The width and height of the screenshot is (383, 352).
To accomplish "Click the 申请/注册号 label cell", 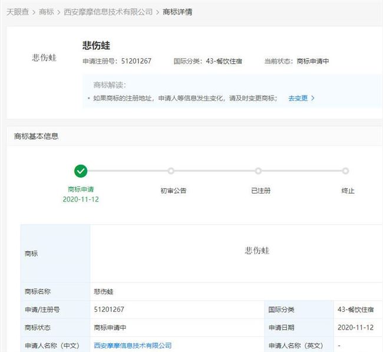I will click(x=55, y=310).
